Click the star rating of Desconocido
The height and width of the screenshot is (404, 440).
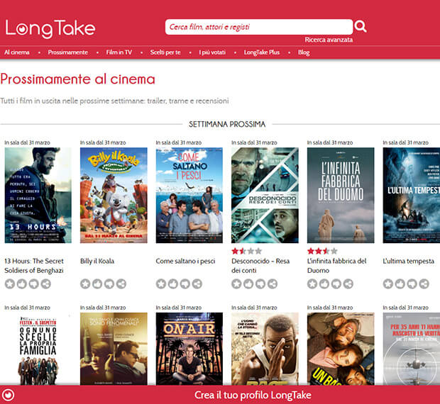[x=247, y=251]
